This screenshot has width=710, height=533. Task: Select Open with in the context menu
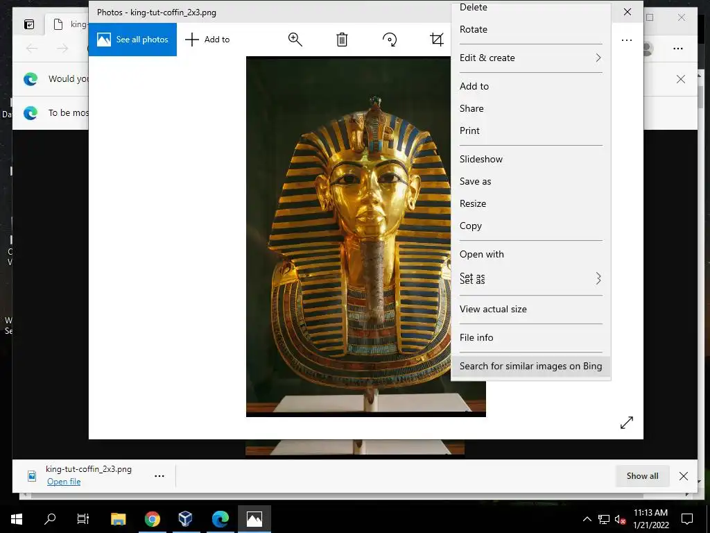tap(531, 254)
